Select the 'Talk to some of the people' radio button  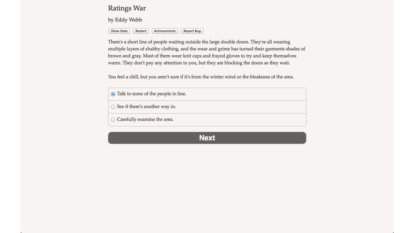(113, 94)
